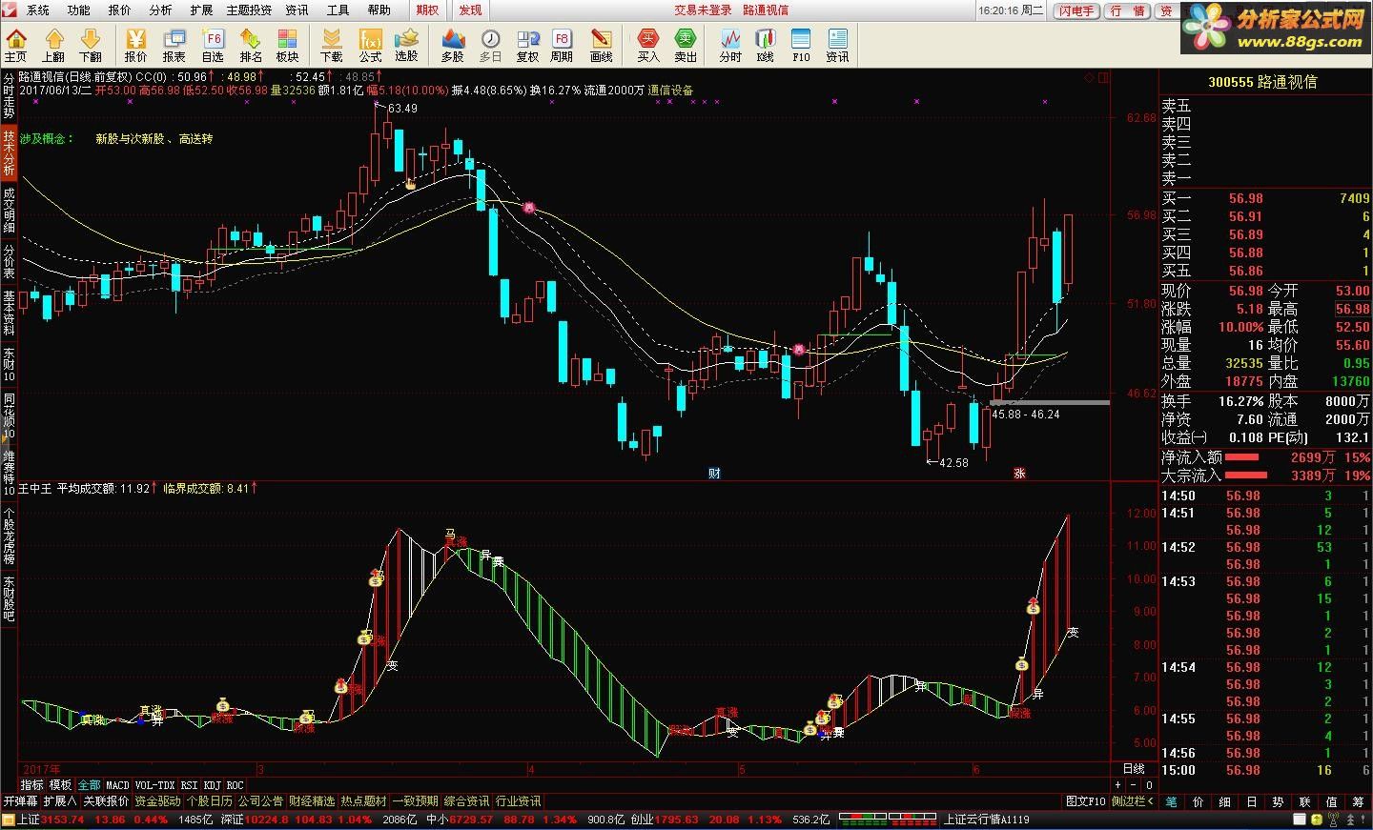
Task: Open 自选 F6 watchlist icon
Action: pos(213,45)
